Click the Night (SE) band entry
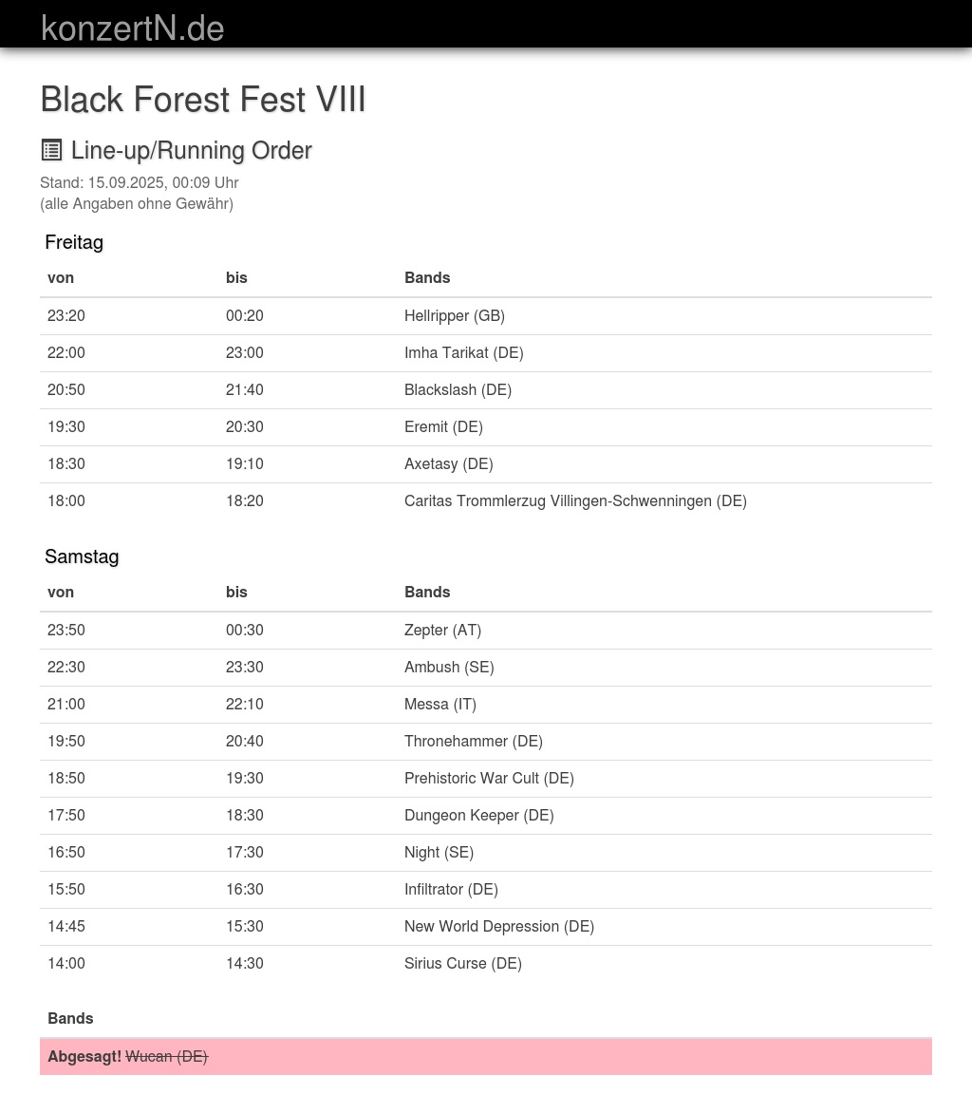The width and height of the screenshot is (972, 1094). pos(439,853)
